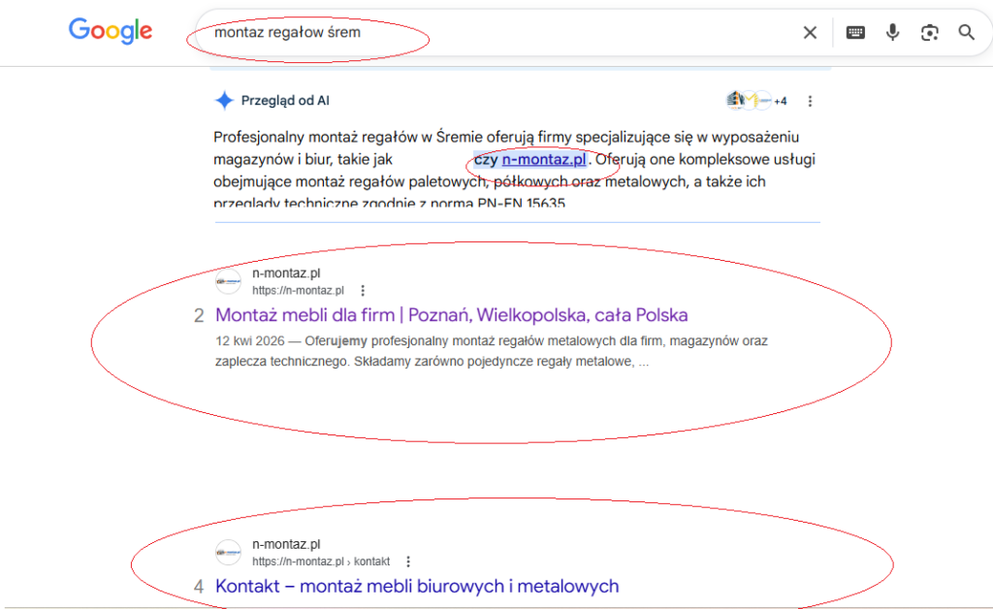This screenshot has height=609, width=993.
Task: Open Kontakt – montaż mebli biurowych result
Action: coord(417,586)
